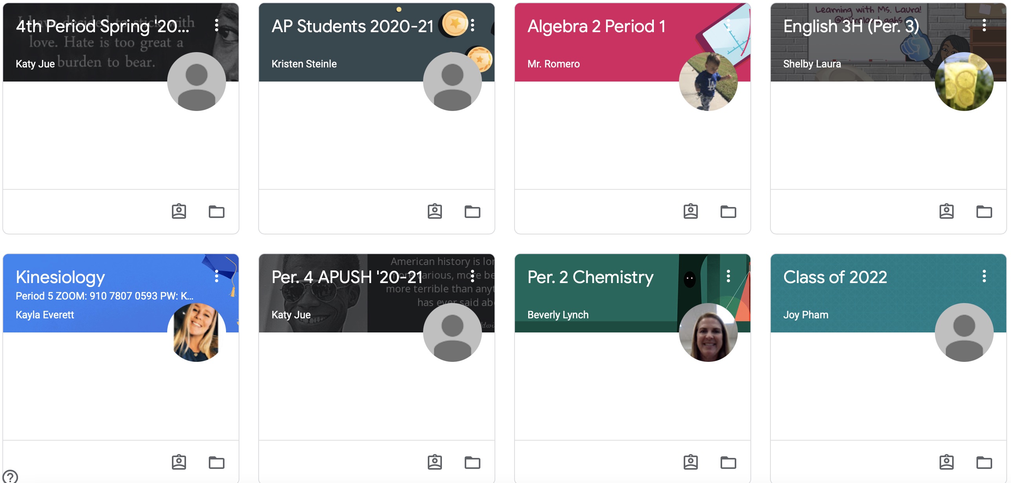This screenshot has height=483, width=1011.
Task: Show options menu for 4th Period Spring
Action: click(x=217, y=25)
